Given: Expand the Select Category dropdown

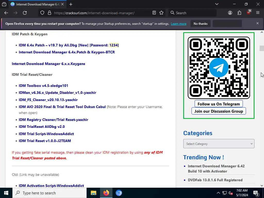Looking at the screenshot, I should [219, 144].
